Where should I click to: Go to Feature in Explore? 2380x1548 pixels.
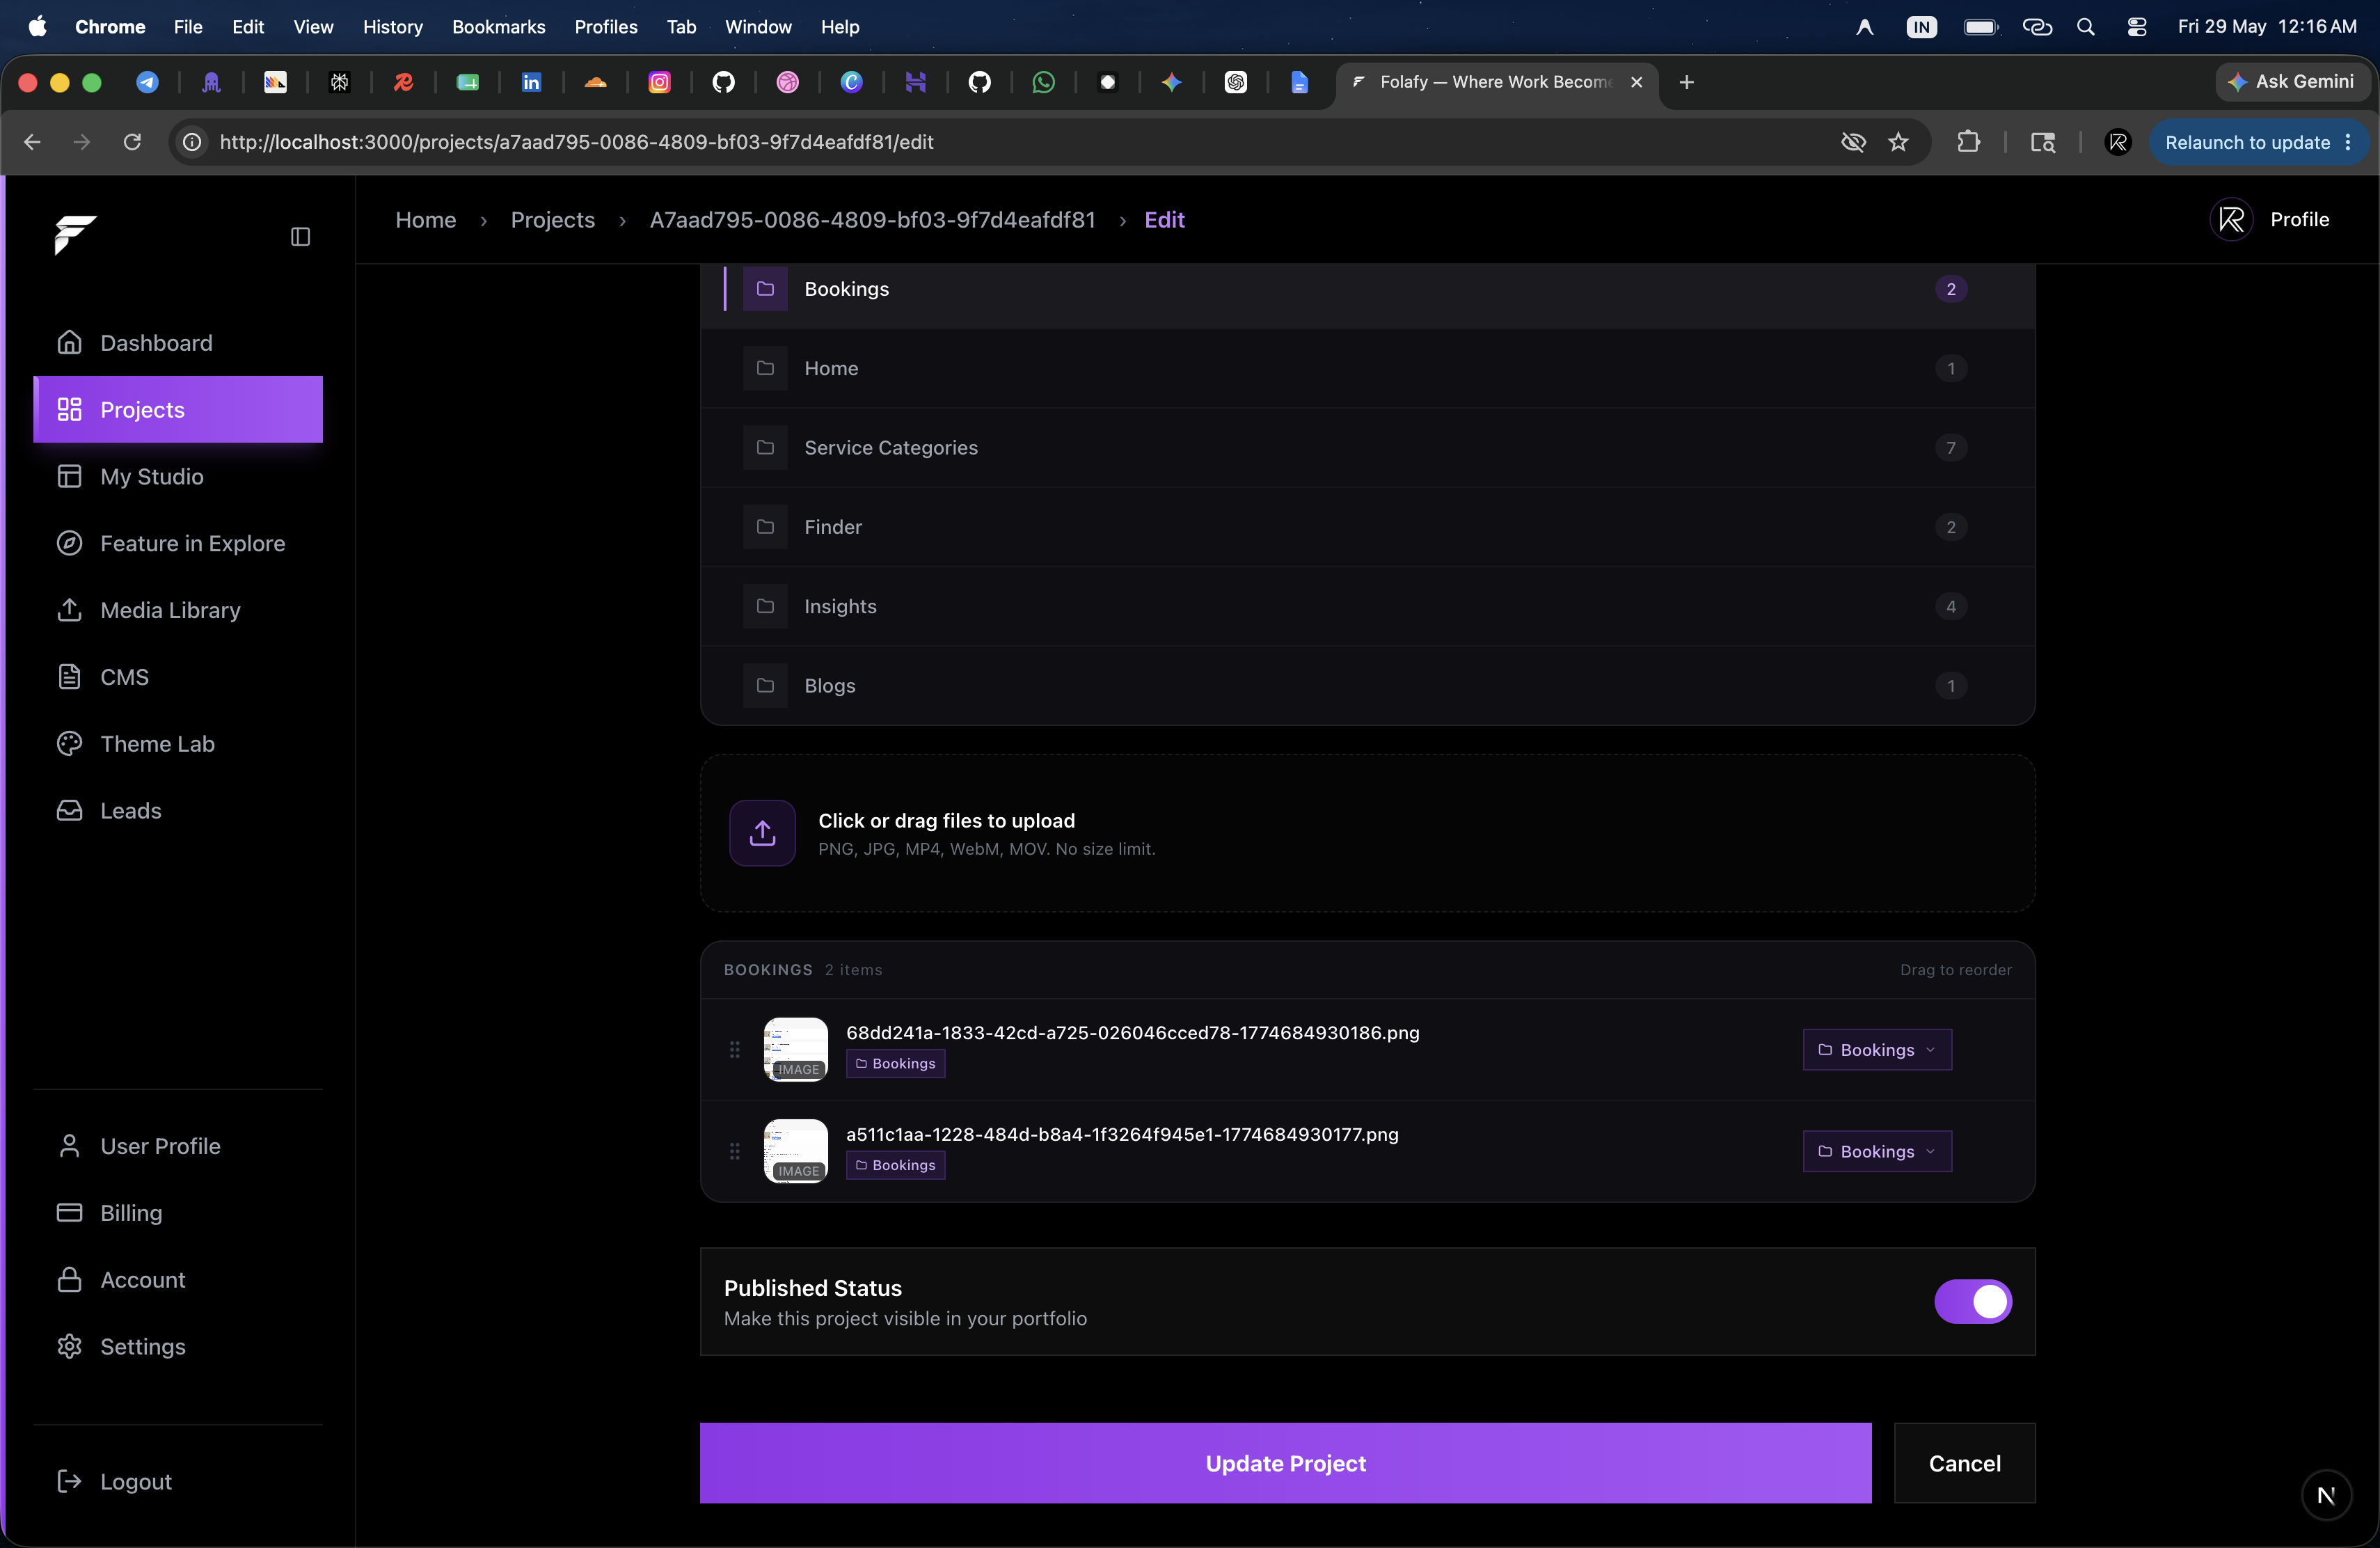point(178,543)
